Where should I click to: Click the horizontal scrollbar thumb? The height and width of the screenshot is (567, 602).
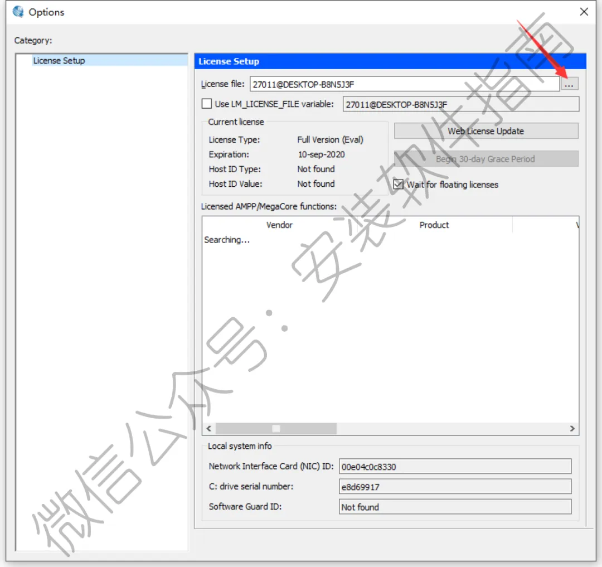276,428
